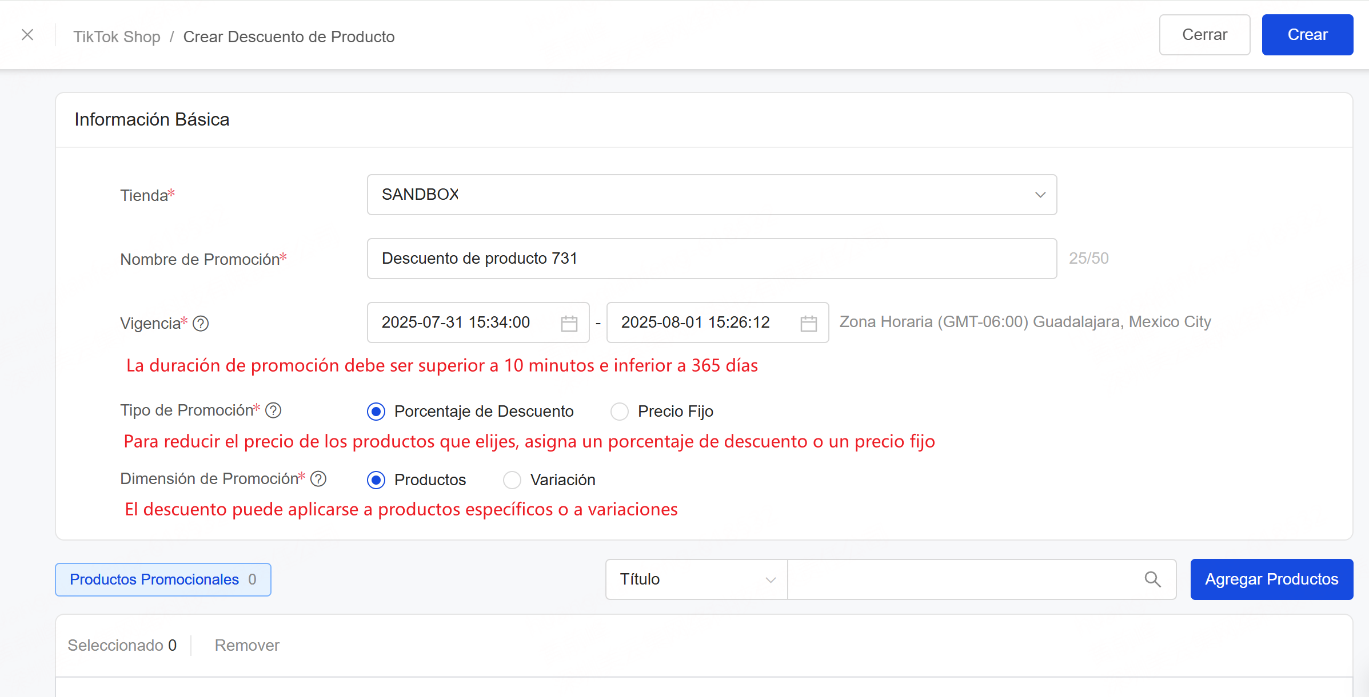Click the help icon next to Dimensión de Promoción
Viewport: 1369px width, 697px height.
pos(318,479)
